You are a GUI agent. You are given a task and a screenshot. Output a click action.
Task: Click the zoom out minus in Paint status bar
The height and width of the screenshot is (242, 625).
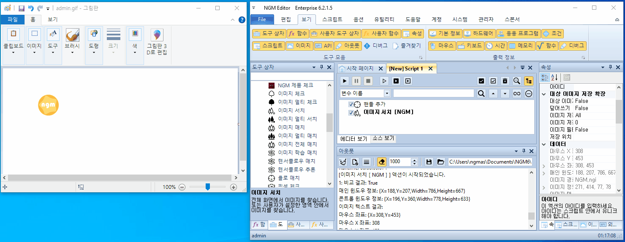click(x=182, y=187)
